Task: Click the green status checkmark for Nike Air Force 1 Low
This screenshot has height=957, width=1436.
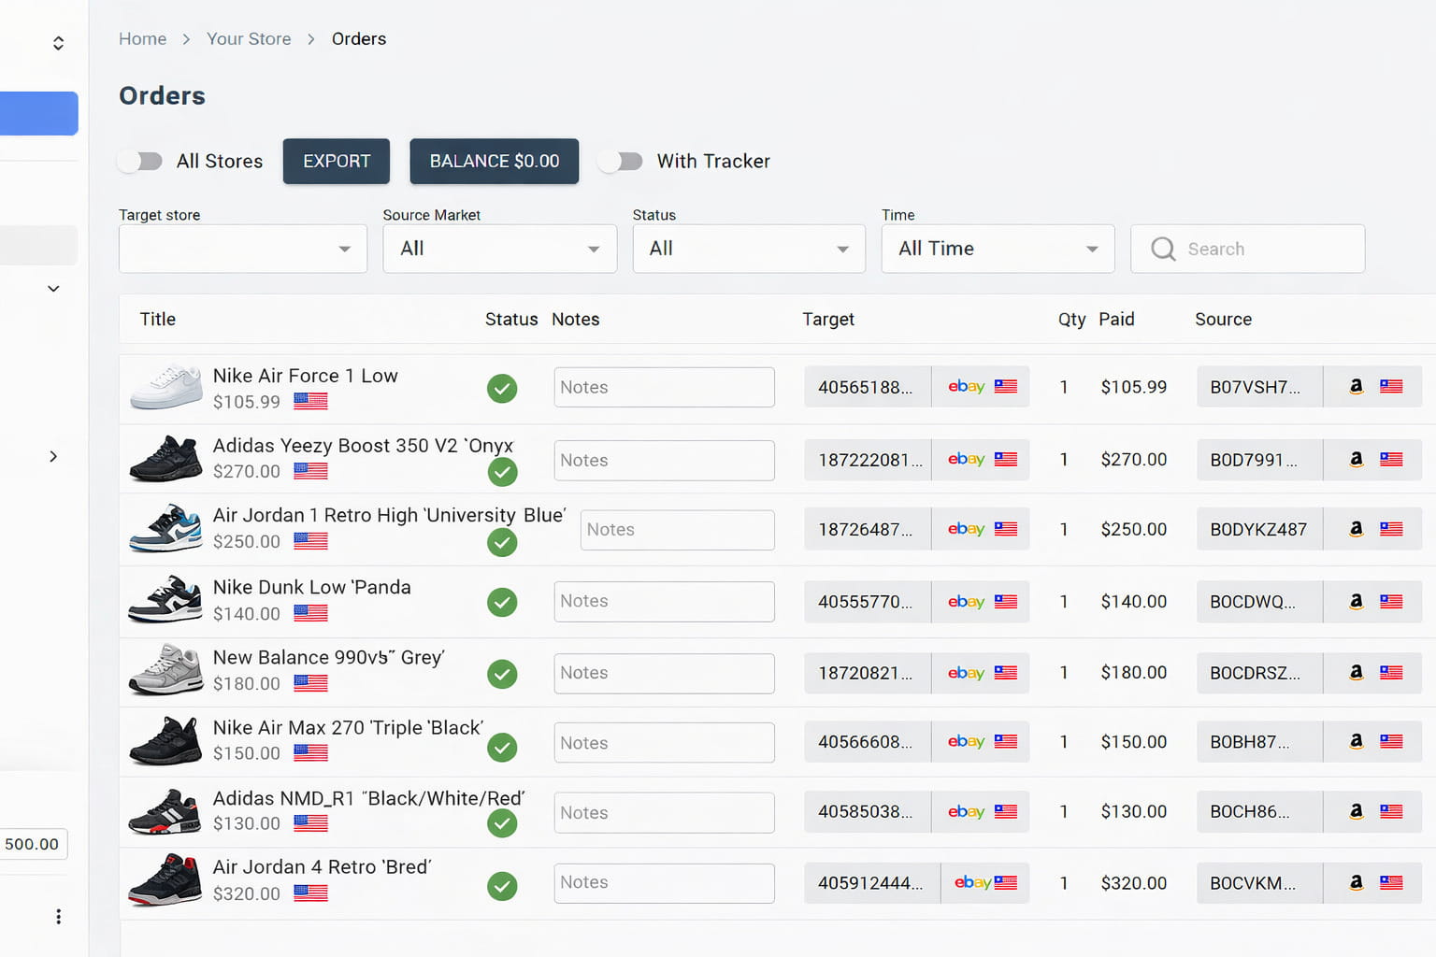Action: point(502,388)
